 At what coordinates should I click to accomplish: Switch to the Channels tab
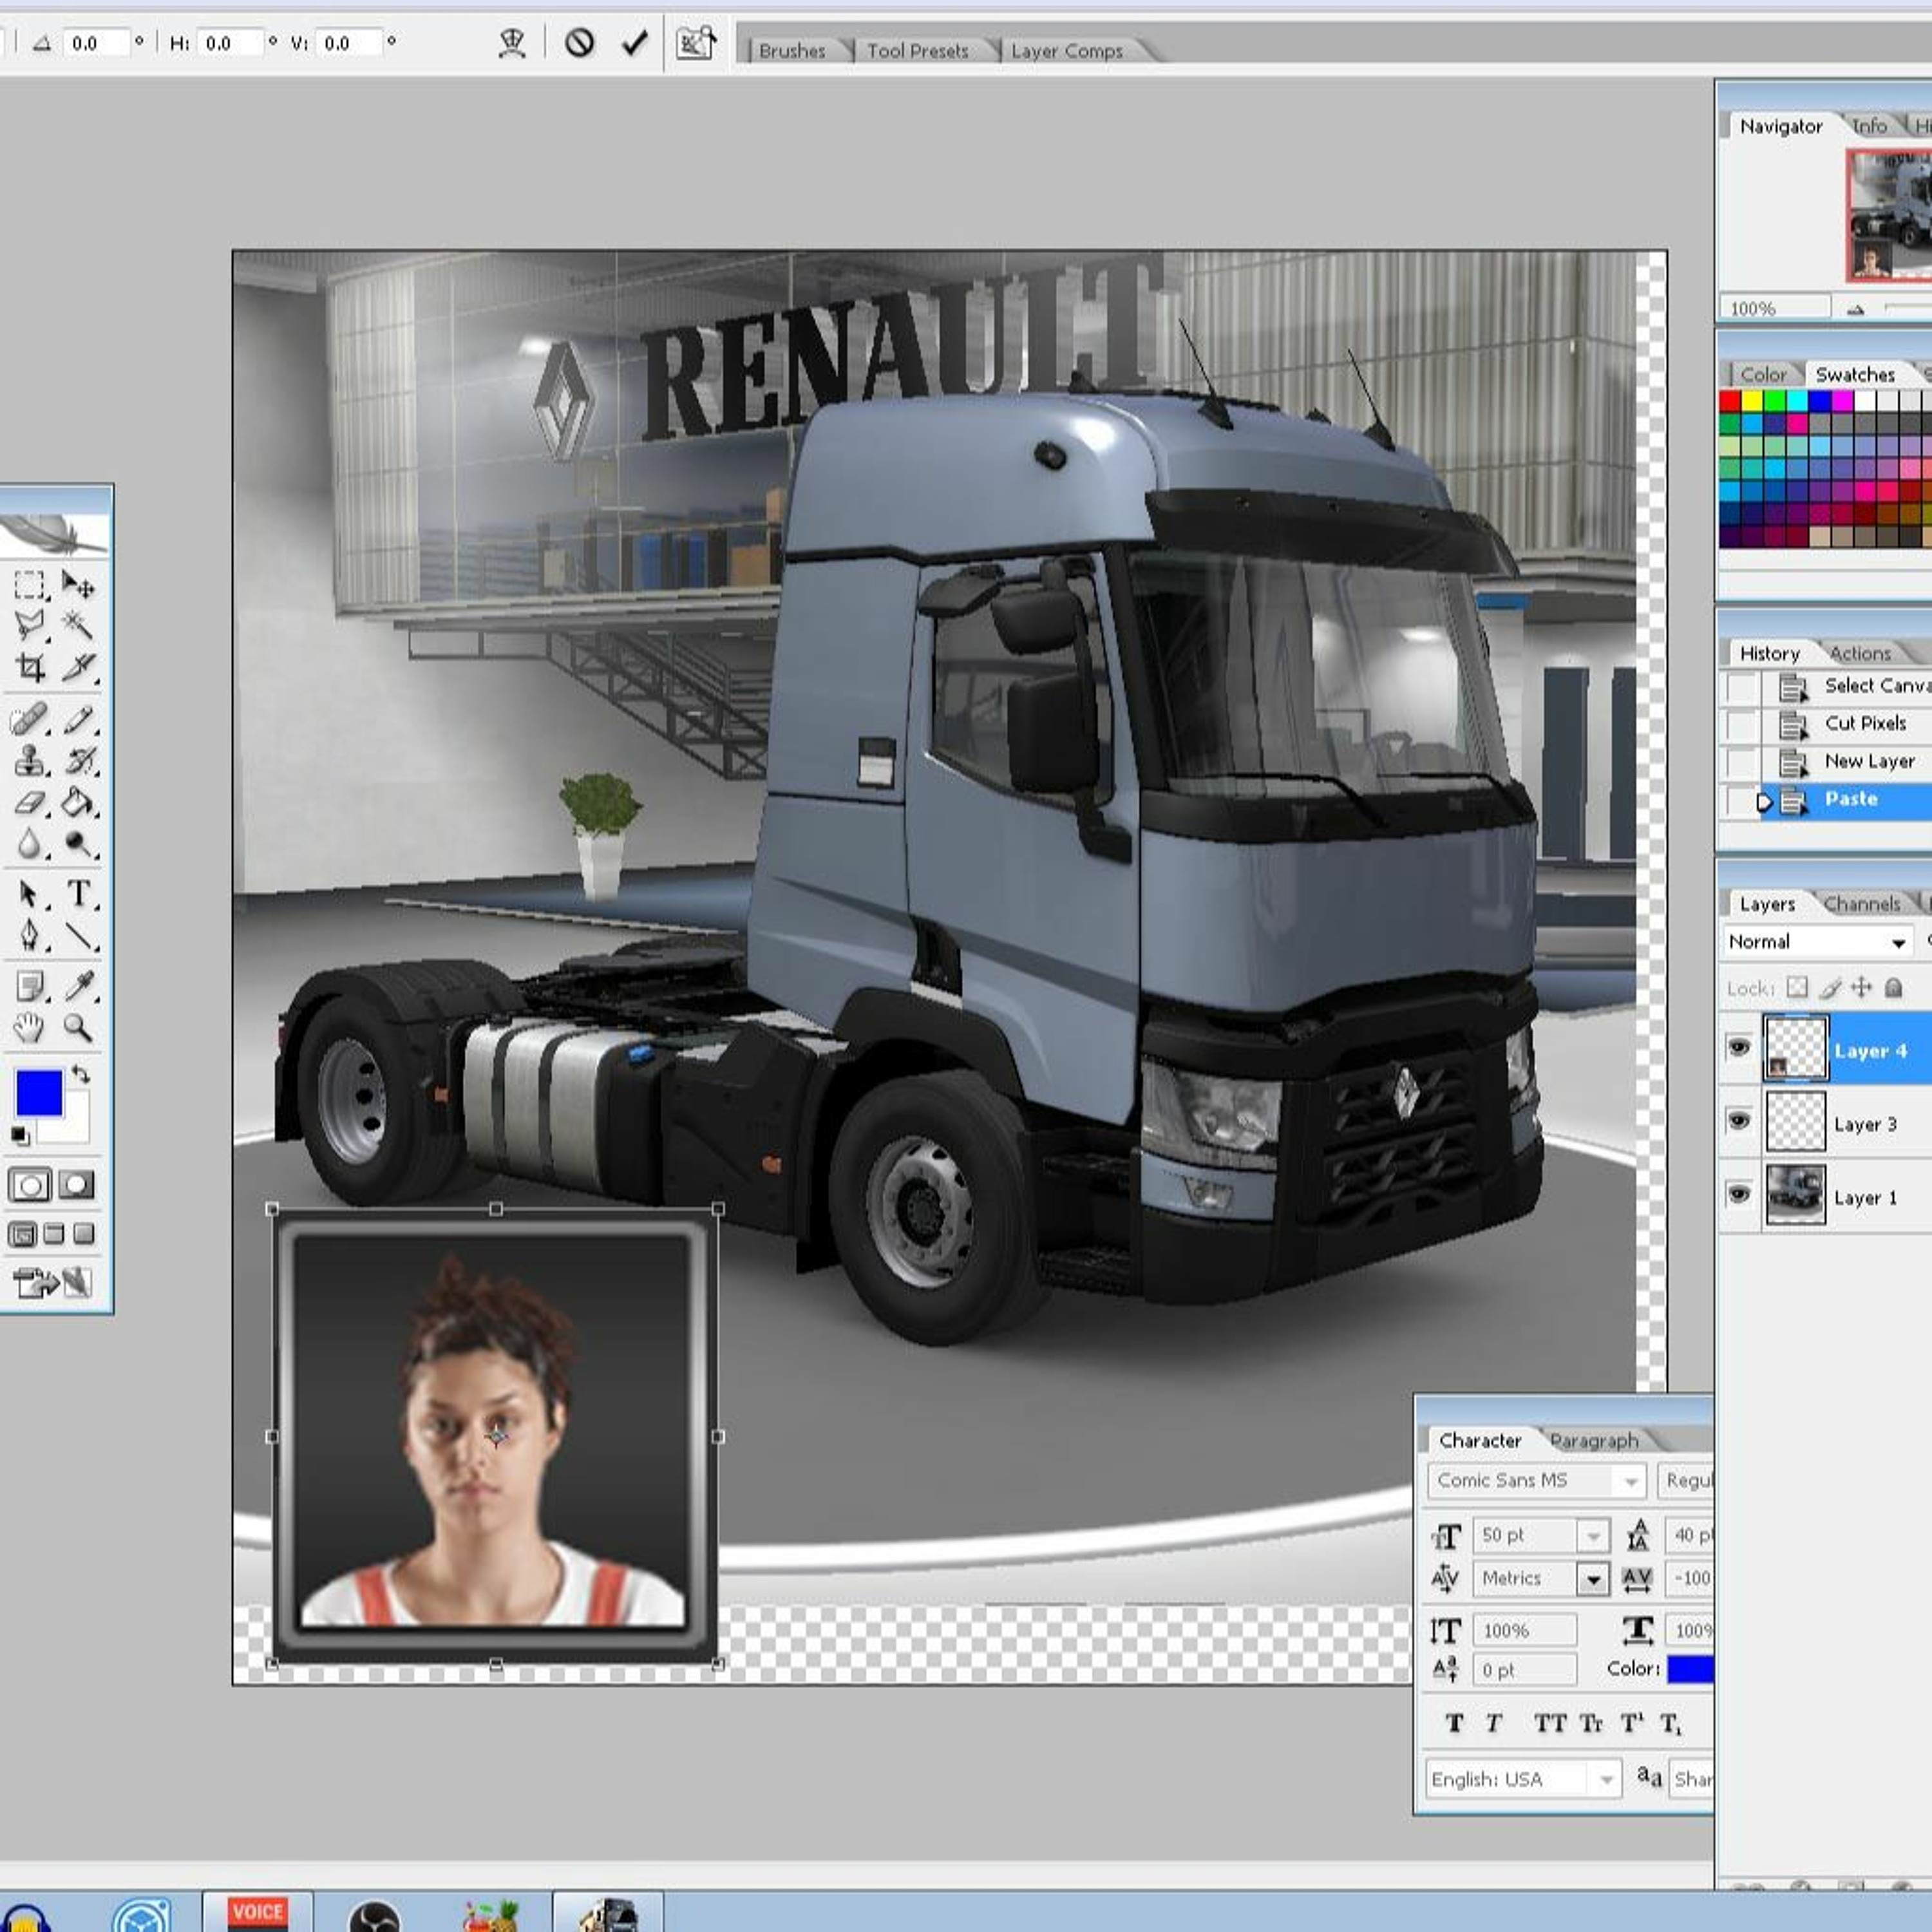tap(1862, 904)
